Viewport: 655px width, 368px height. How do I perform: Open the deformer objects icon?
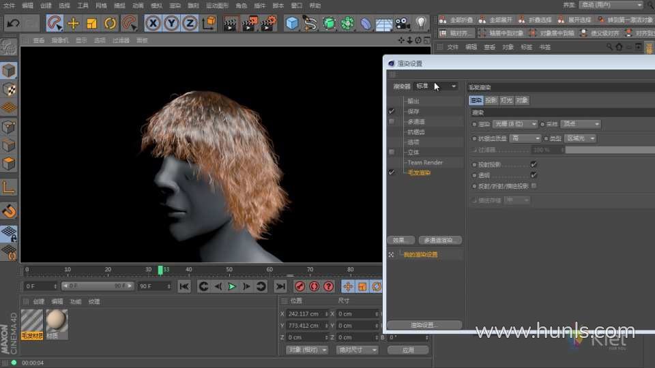(366, 23)
